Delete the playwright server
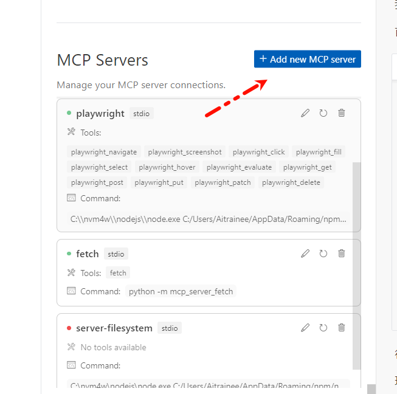The image size is (397, 394). tap(341, 113)
